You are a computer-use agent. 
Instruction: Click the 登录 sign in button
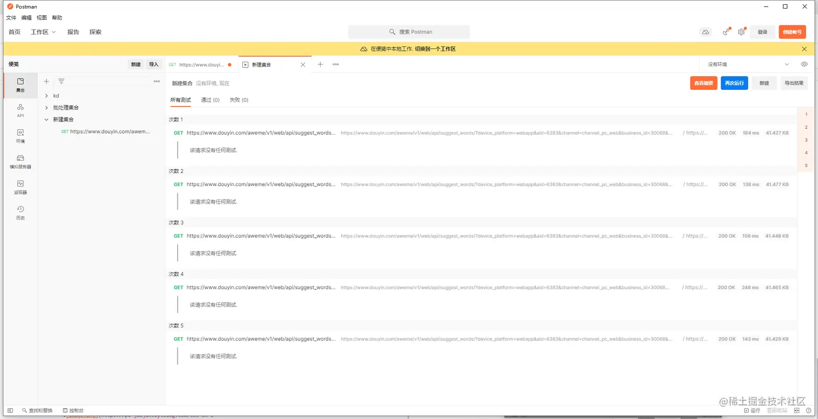coord(762,32)
